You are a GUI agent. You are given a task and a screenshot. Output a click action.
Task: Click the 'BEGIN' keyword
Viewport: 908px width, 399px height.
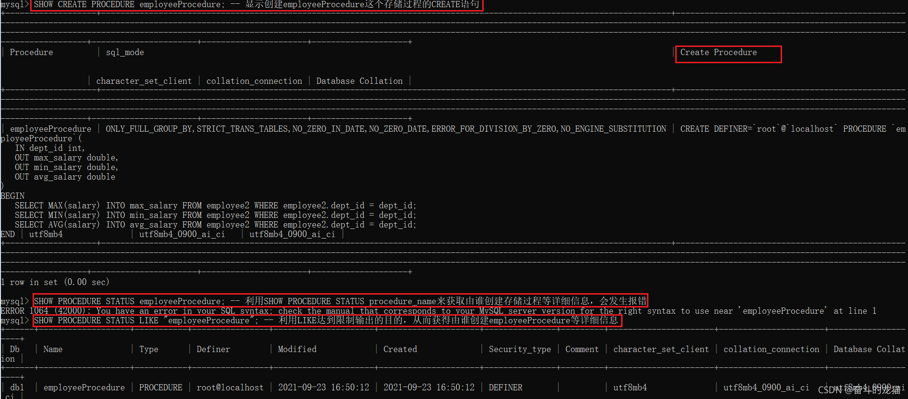click(12, 196)
